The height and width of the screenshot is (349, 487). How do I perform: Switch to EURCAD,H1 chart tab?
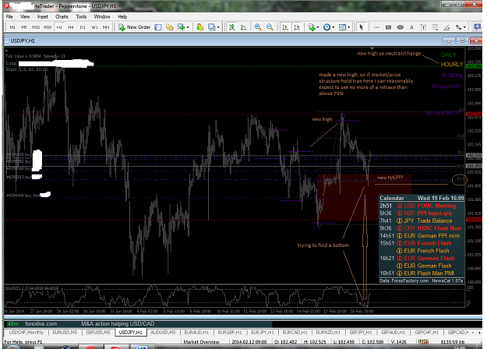295,332
